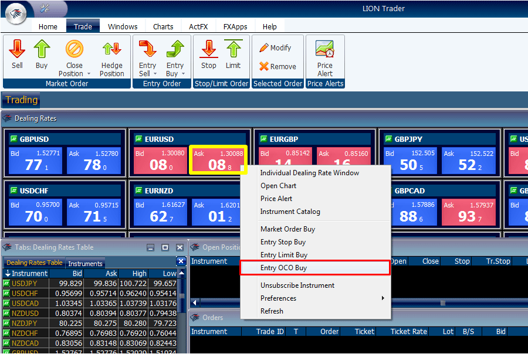
Task: Open the Help ribbon tab
Action: coord(270,26)
